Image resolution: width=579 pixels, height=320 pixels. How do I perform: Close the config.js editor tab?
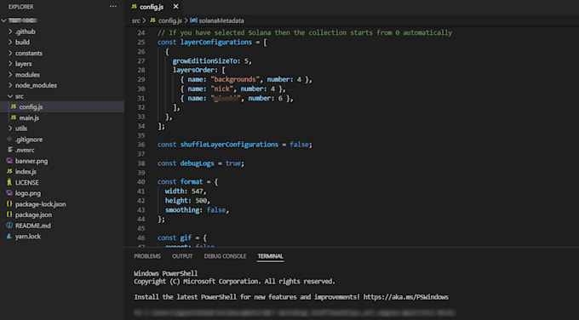click(175, 6)
